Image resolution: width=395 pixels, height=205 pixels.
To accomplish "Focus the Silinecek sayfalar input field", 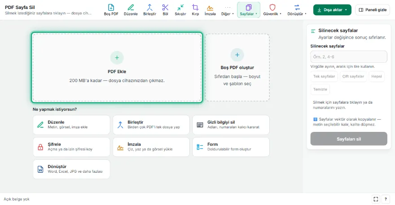I will coord(349,57).
